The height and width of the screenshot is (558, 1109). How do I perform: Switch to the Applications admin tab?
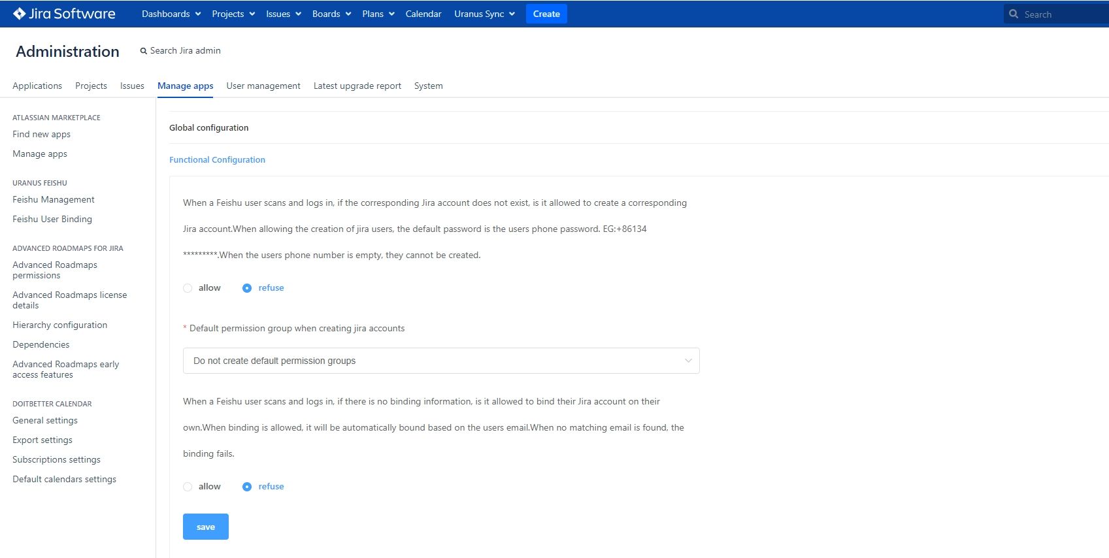coord(37,86)
